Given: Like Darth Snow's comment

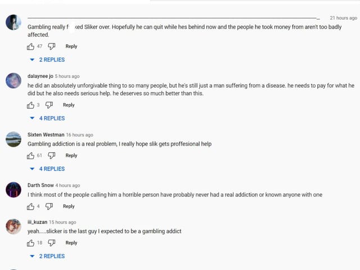Looking at the screenshot, I should pyautogui.click(x=31, y=206).
